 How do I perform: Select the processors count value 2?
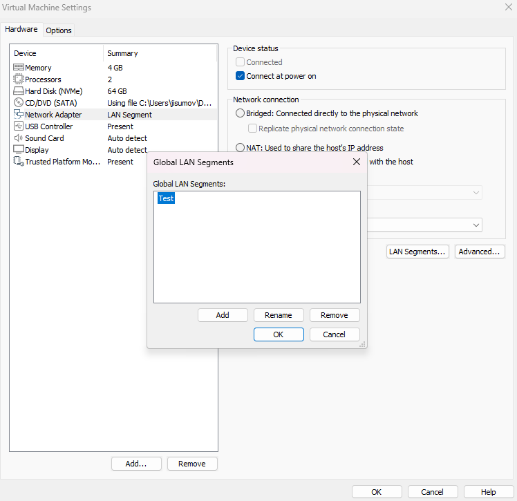(x=110, y=79)
